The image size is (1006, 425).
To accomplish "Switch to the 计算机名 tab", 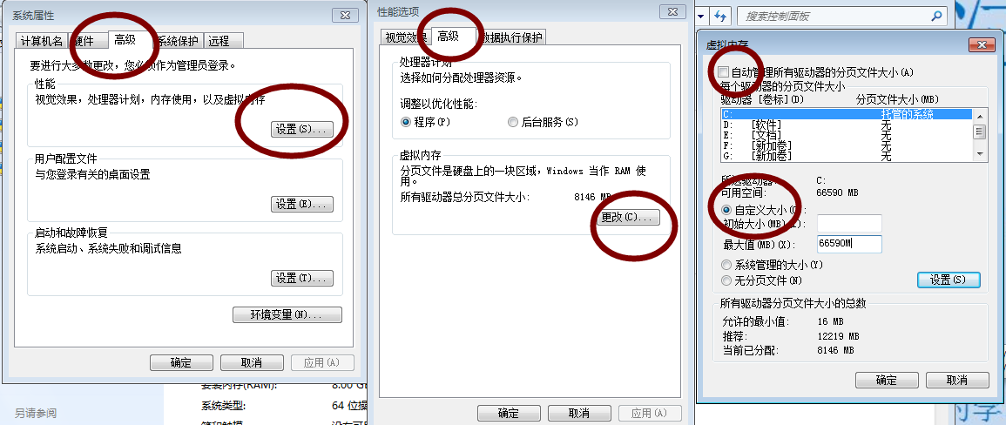I will [42, 41].
